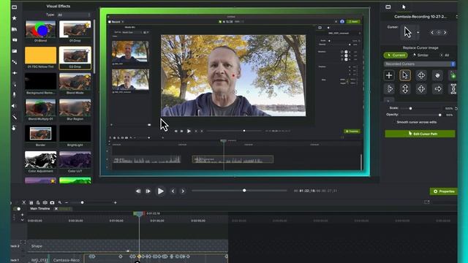The width and height of the screenshot is (468, 263).
Task: Select the I-beam text cursor image
Action: [453, 89]
